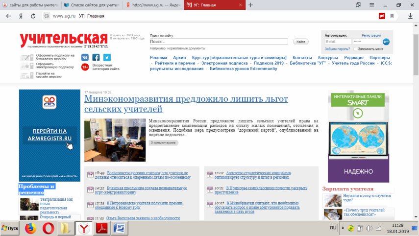This screenshot has width=419, height=236.
Task: Open 'Агентство стратегических инициатив' news link
Action: pyautogui.click(x=252, y=175)
